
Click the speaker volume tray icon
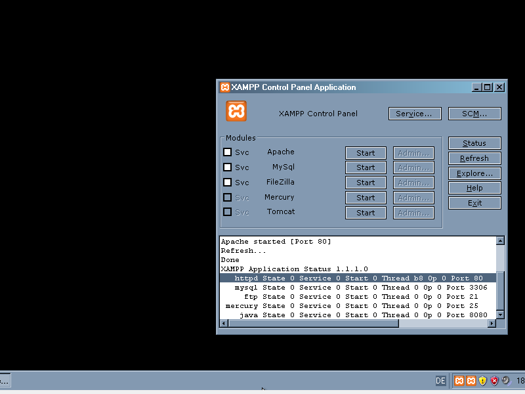point(506,381)
